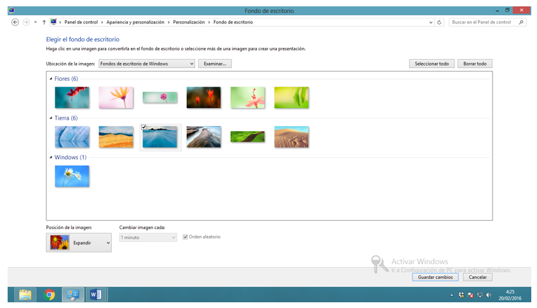
Task: Go back with the back arrow button
Action: tap(15, 22)
